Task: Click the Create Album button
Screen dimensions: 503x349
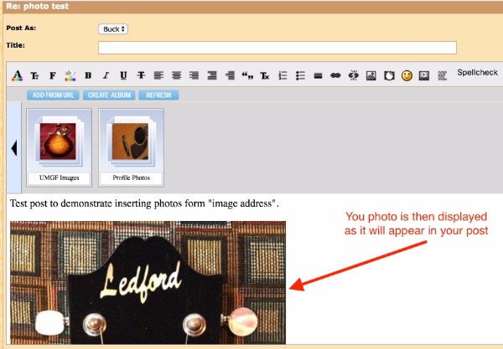Action: pyautogui.click(x=109, y=95)
